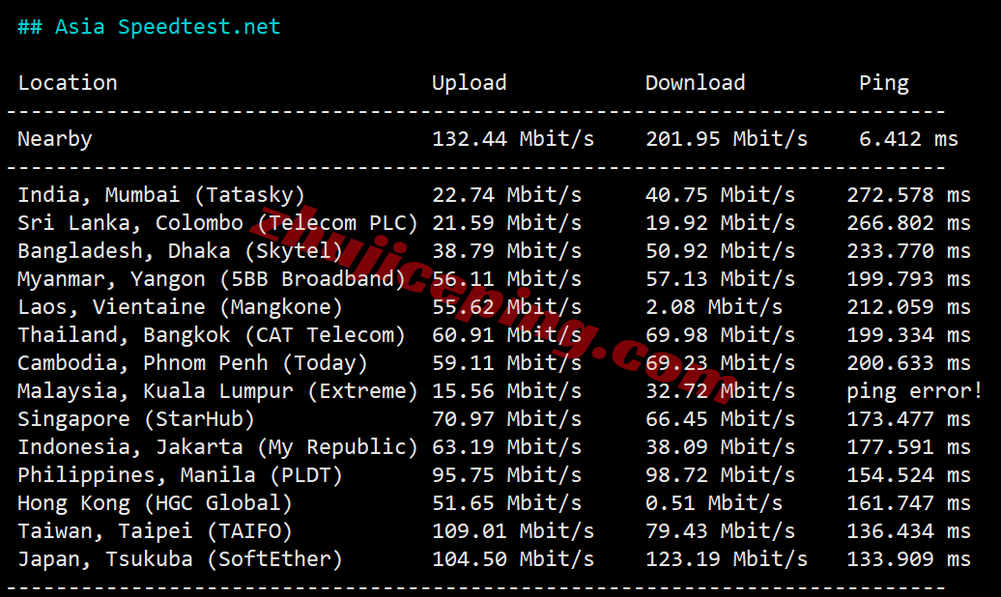Click the Nearby upload value 132.44 Mbit/s
This screenshot has height=597, width=1001.
click(x=513, y=139)
